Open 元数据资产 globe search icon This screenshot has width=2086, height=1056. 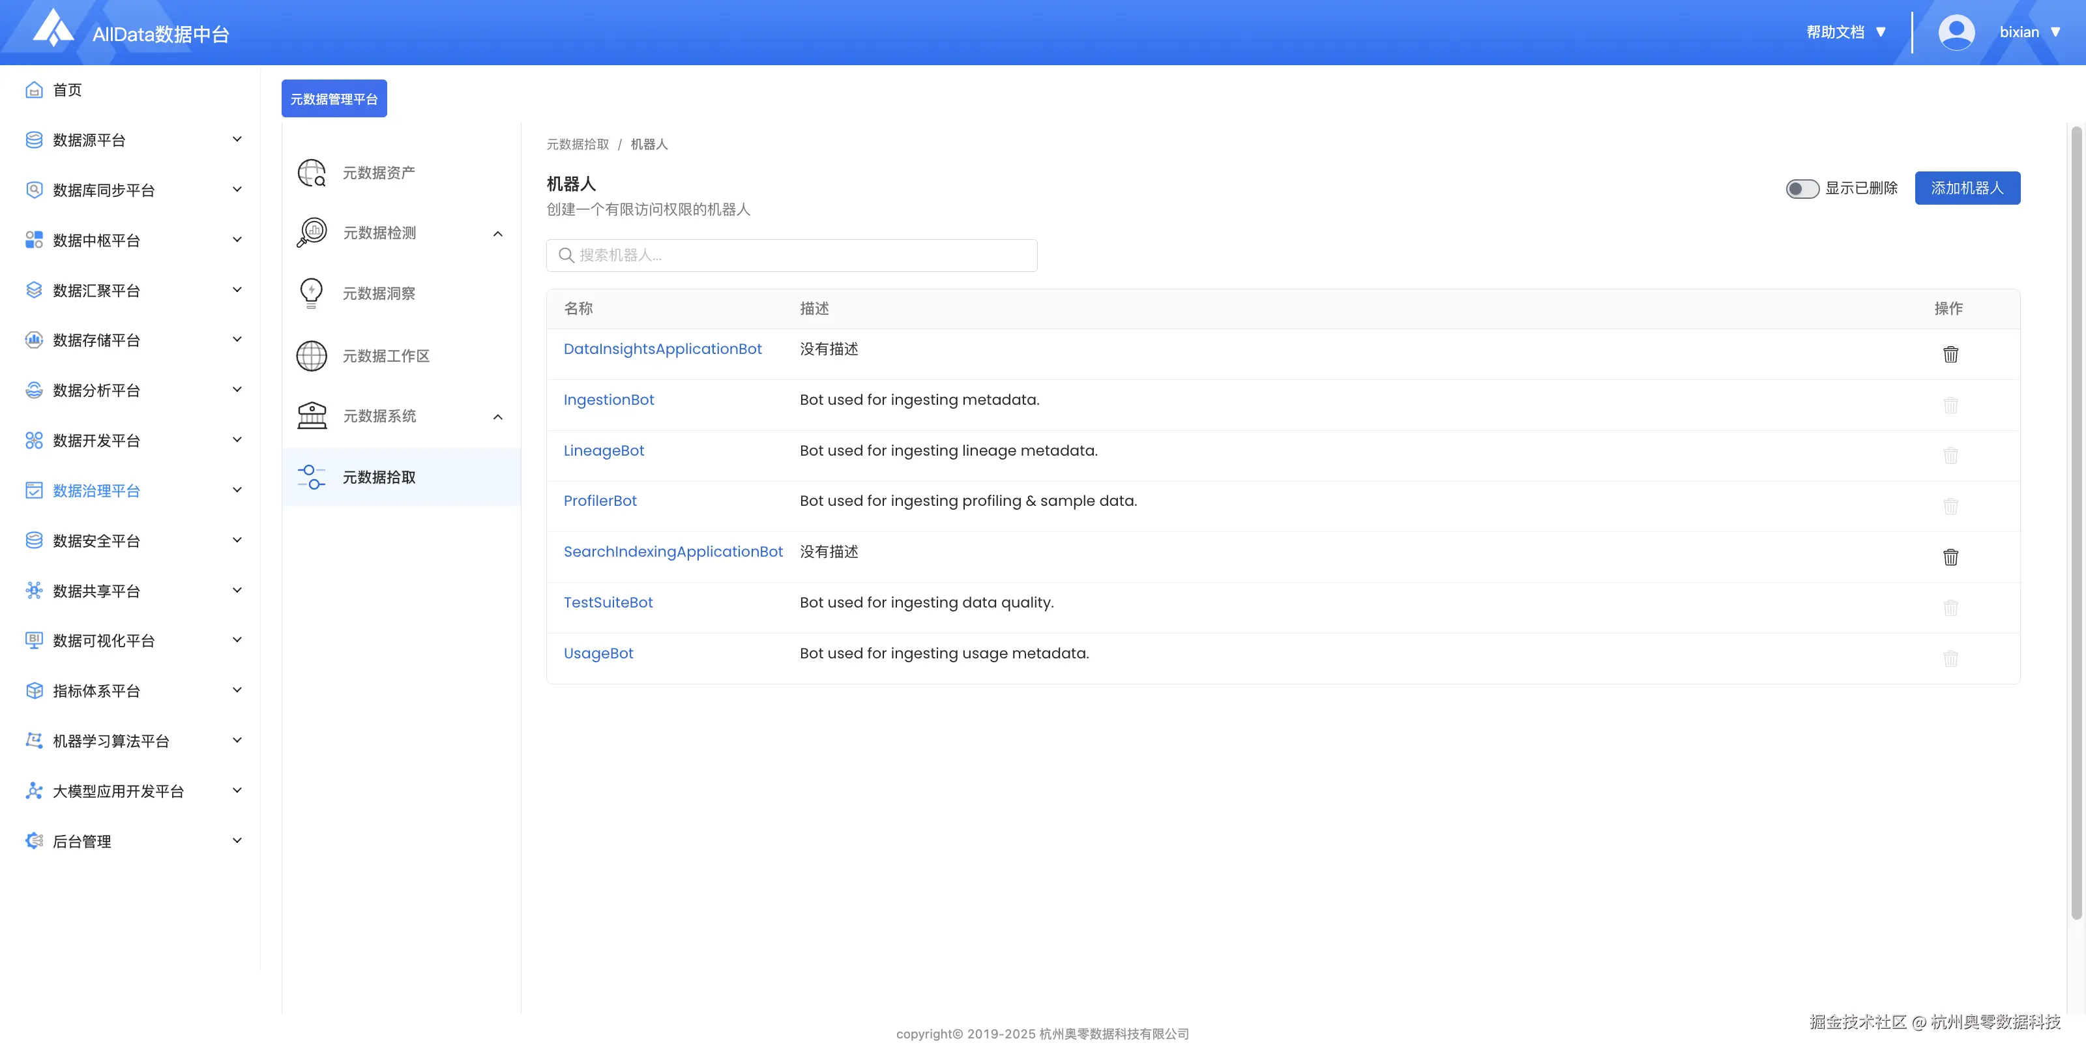click(x=312, y=173)
